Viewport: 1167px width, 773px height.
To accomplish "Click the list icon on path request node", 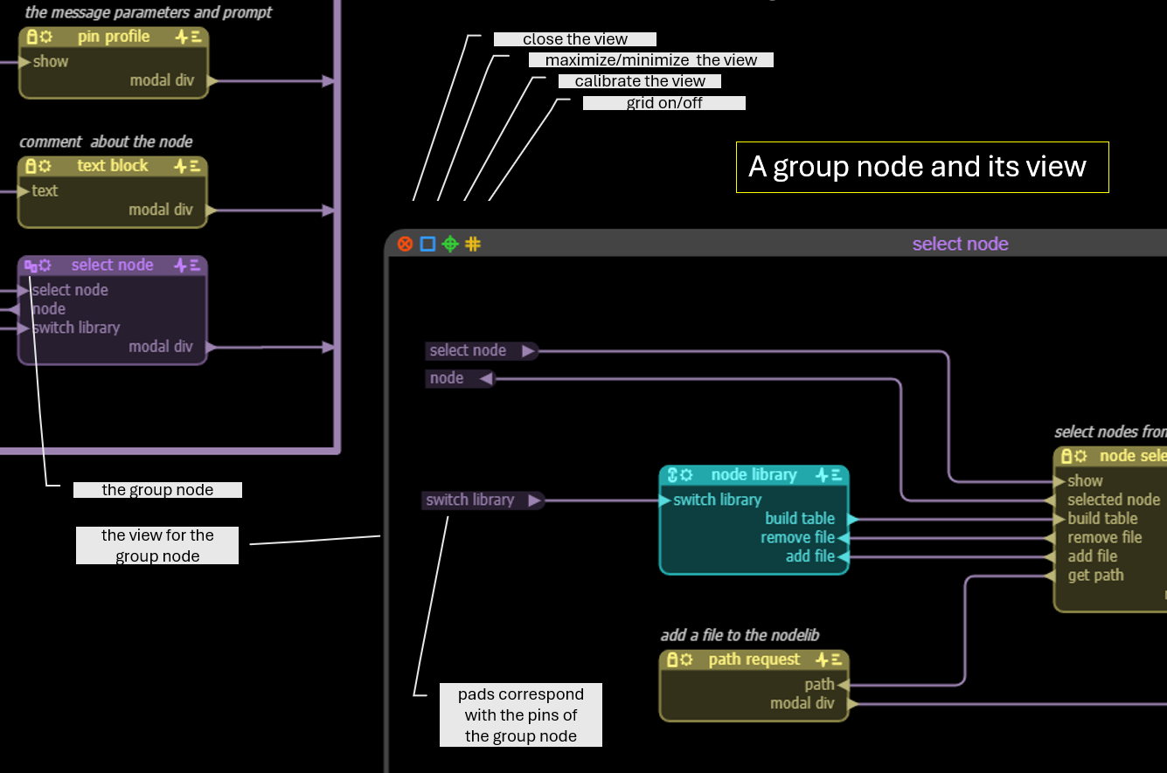I will click(x=837, y=659).
